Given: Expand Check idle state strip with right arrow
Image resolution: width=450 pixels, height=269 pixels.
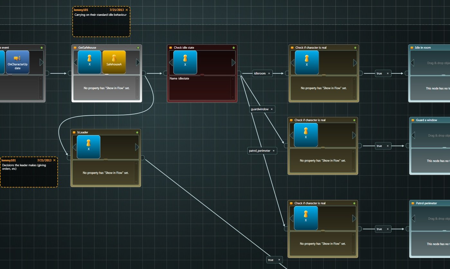Looking at the screenshot, I should pos(234,62).
